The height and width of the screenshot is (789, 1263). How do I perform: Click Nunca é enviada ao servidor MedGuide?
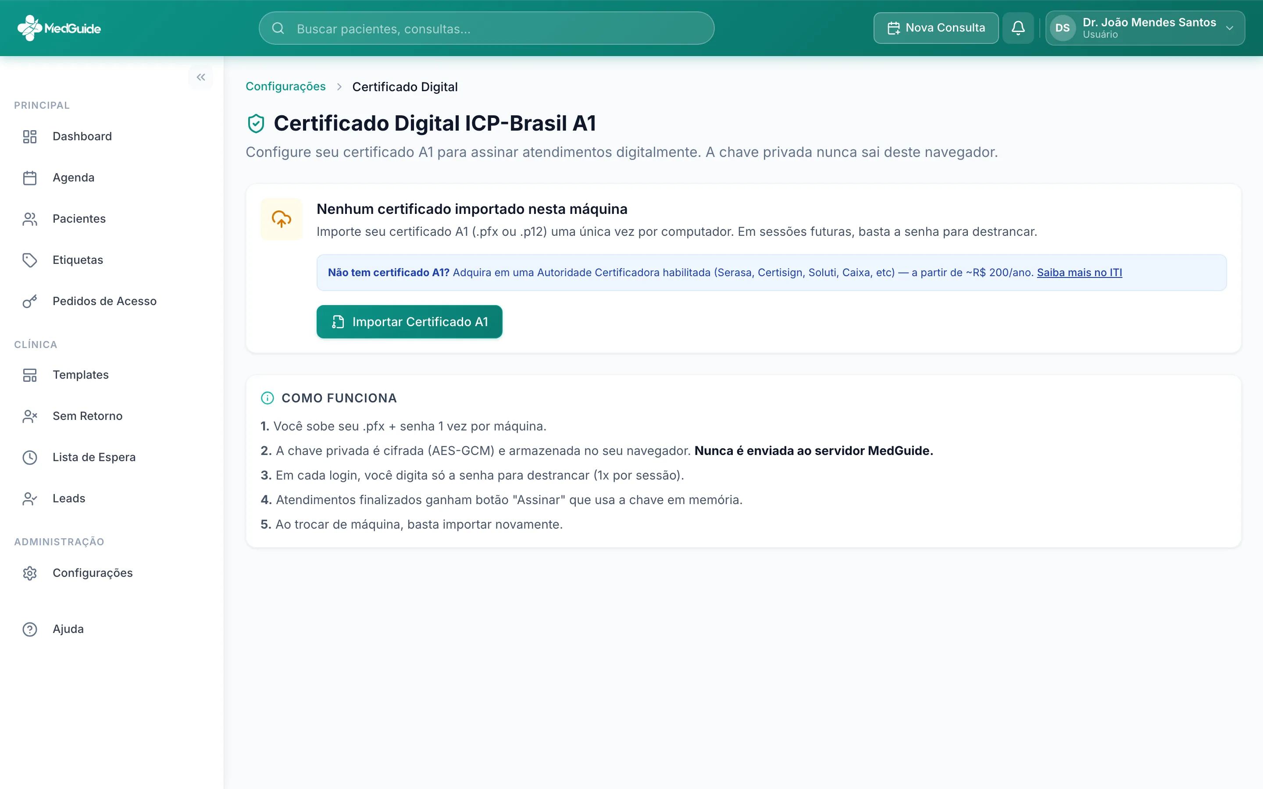coord(813,451)
